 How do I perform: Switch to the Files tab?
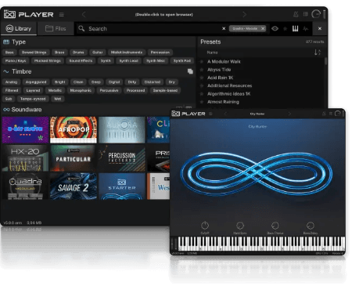56,28
